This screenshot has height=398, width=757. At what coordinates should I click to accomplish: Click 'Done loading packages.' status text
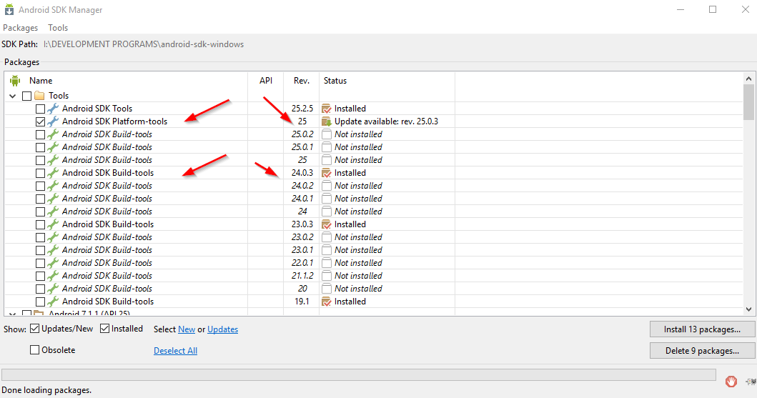click(46, 390)
